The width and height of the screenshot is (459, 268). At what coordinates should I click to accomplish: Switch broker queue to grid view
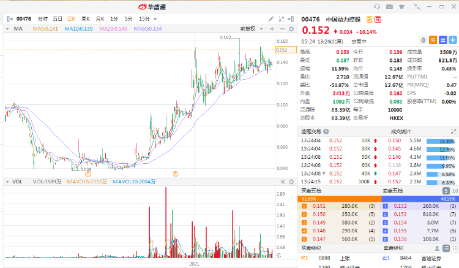pos(455,248)
